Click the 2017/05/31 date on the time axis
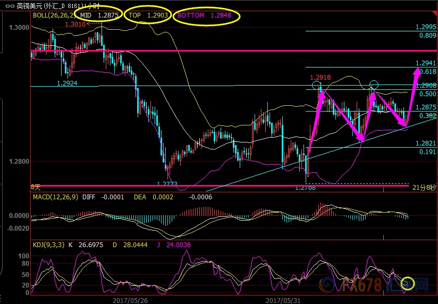The image size is (438, 304). coord(282,300)
